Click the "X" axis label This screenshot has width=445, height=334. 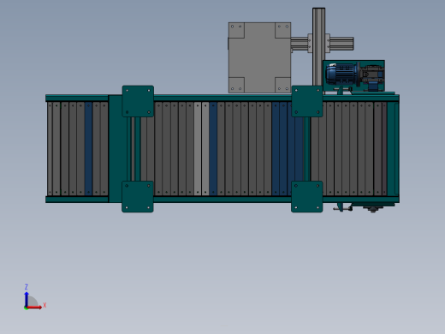pos(44,306)
